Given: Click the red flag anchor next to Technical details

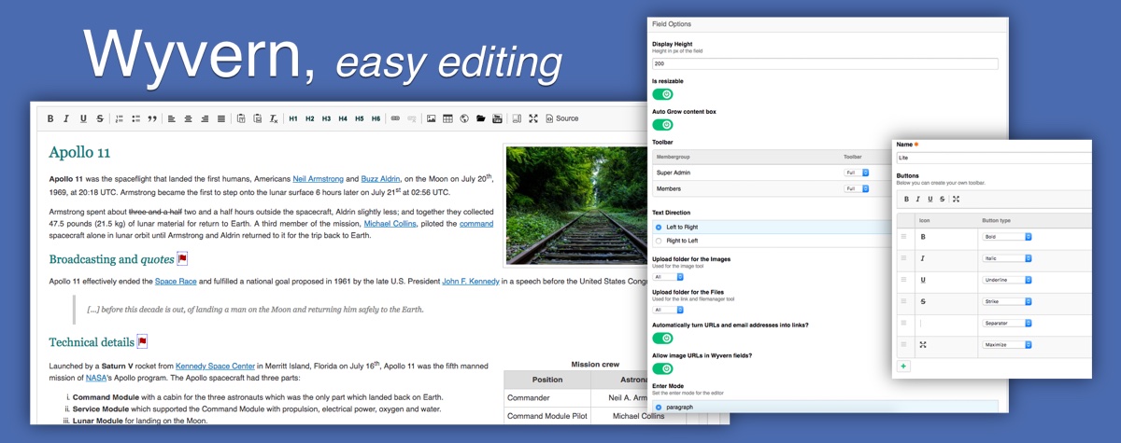Looking at the screenshot, I should (x=142, y=342).
